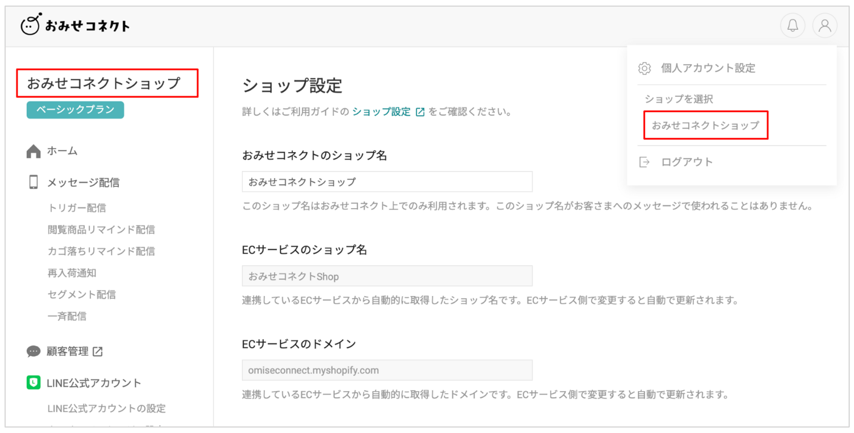The width and height of the screenshot is (854, 433).
Task: Open LINE公式アカウントの設定 in sidebar
Action: (106, 408)
